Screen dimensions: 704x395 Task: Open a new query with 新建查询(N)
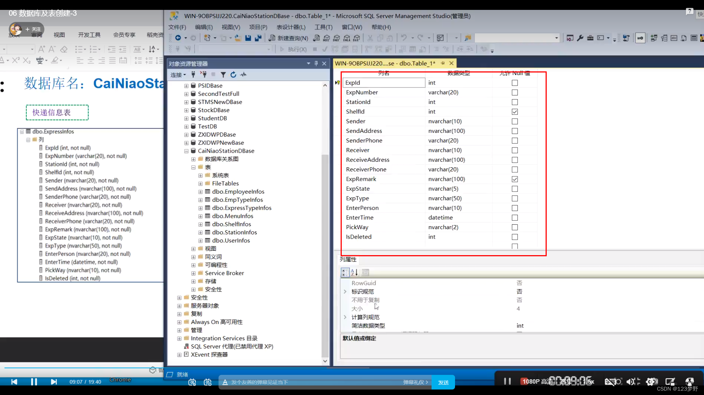[289, 38]
